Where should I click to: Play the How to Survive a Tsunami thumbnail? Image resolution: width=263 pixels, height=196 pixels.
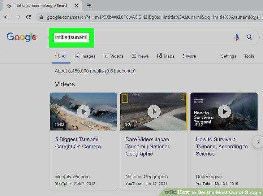[x=224, y=112]
